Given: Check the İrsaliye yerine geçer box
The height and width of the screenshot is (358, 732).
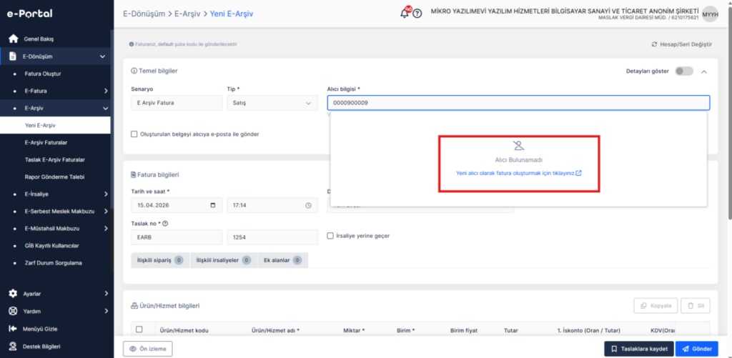Looking at the screenshot, I should [330, 236].
